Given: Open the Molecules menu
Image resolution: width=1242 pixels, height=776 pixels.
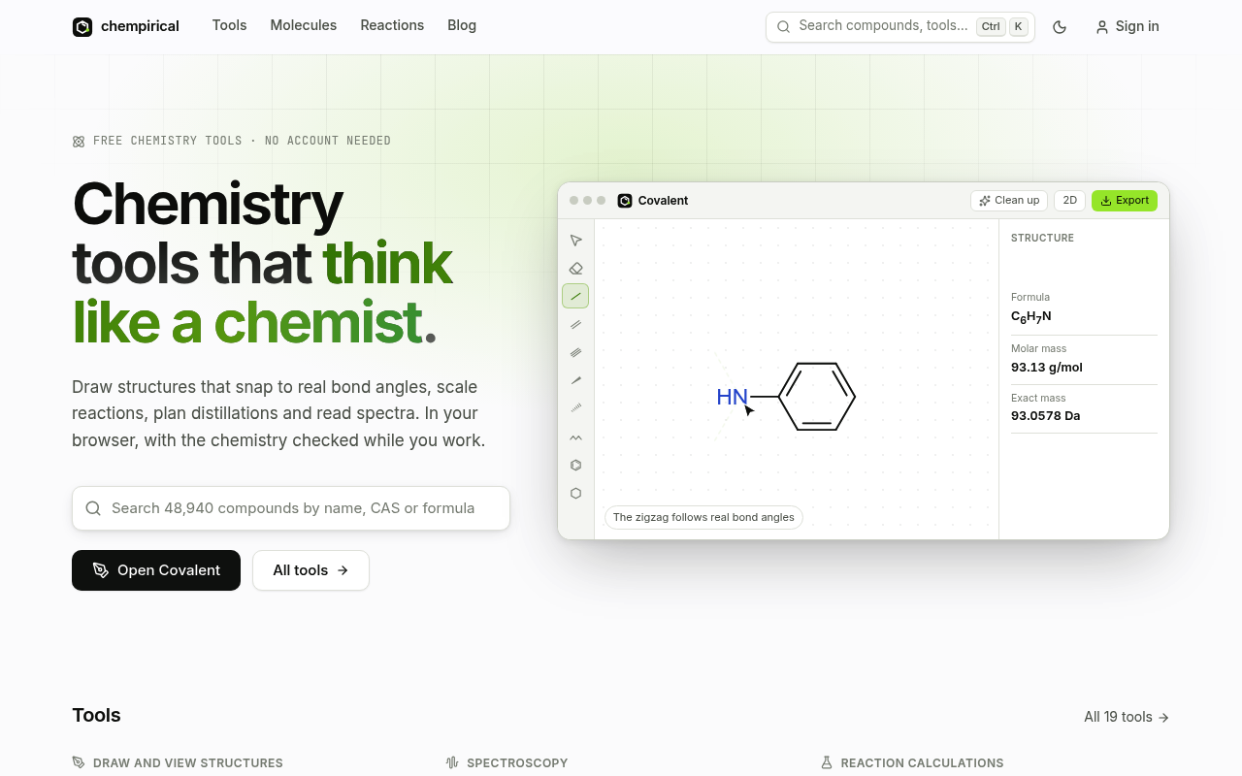Looking at the screenshot, I should click(304, 25).
